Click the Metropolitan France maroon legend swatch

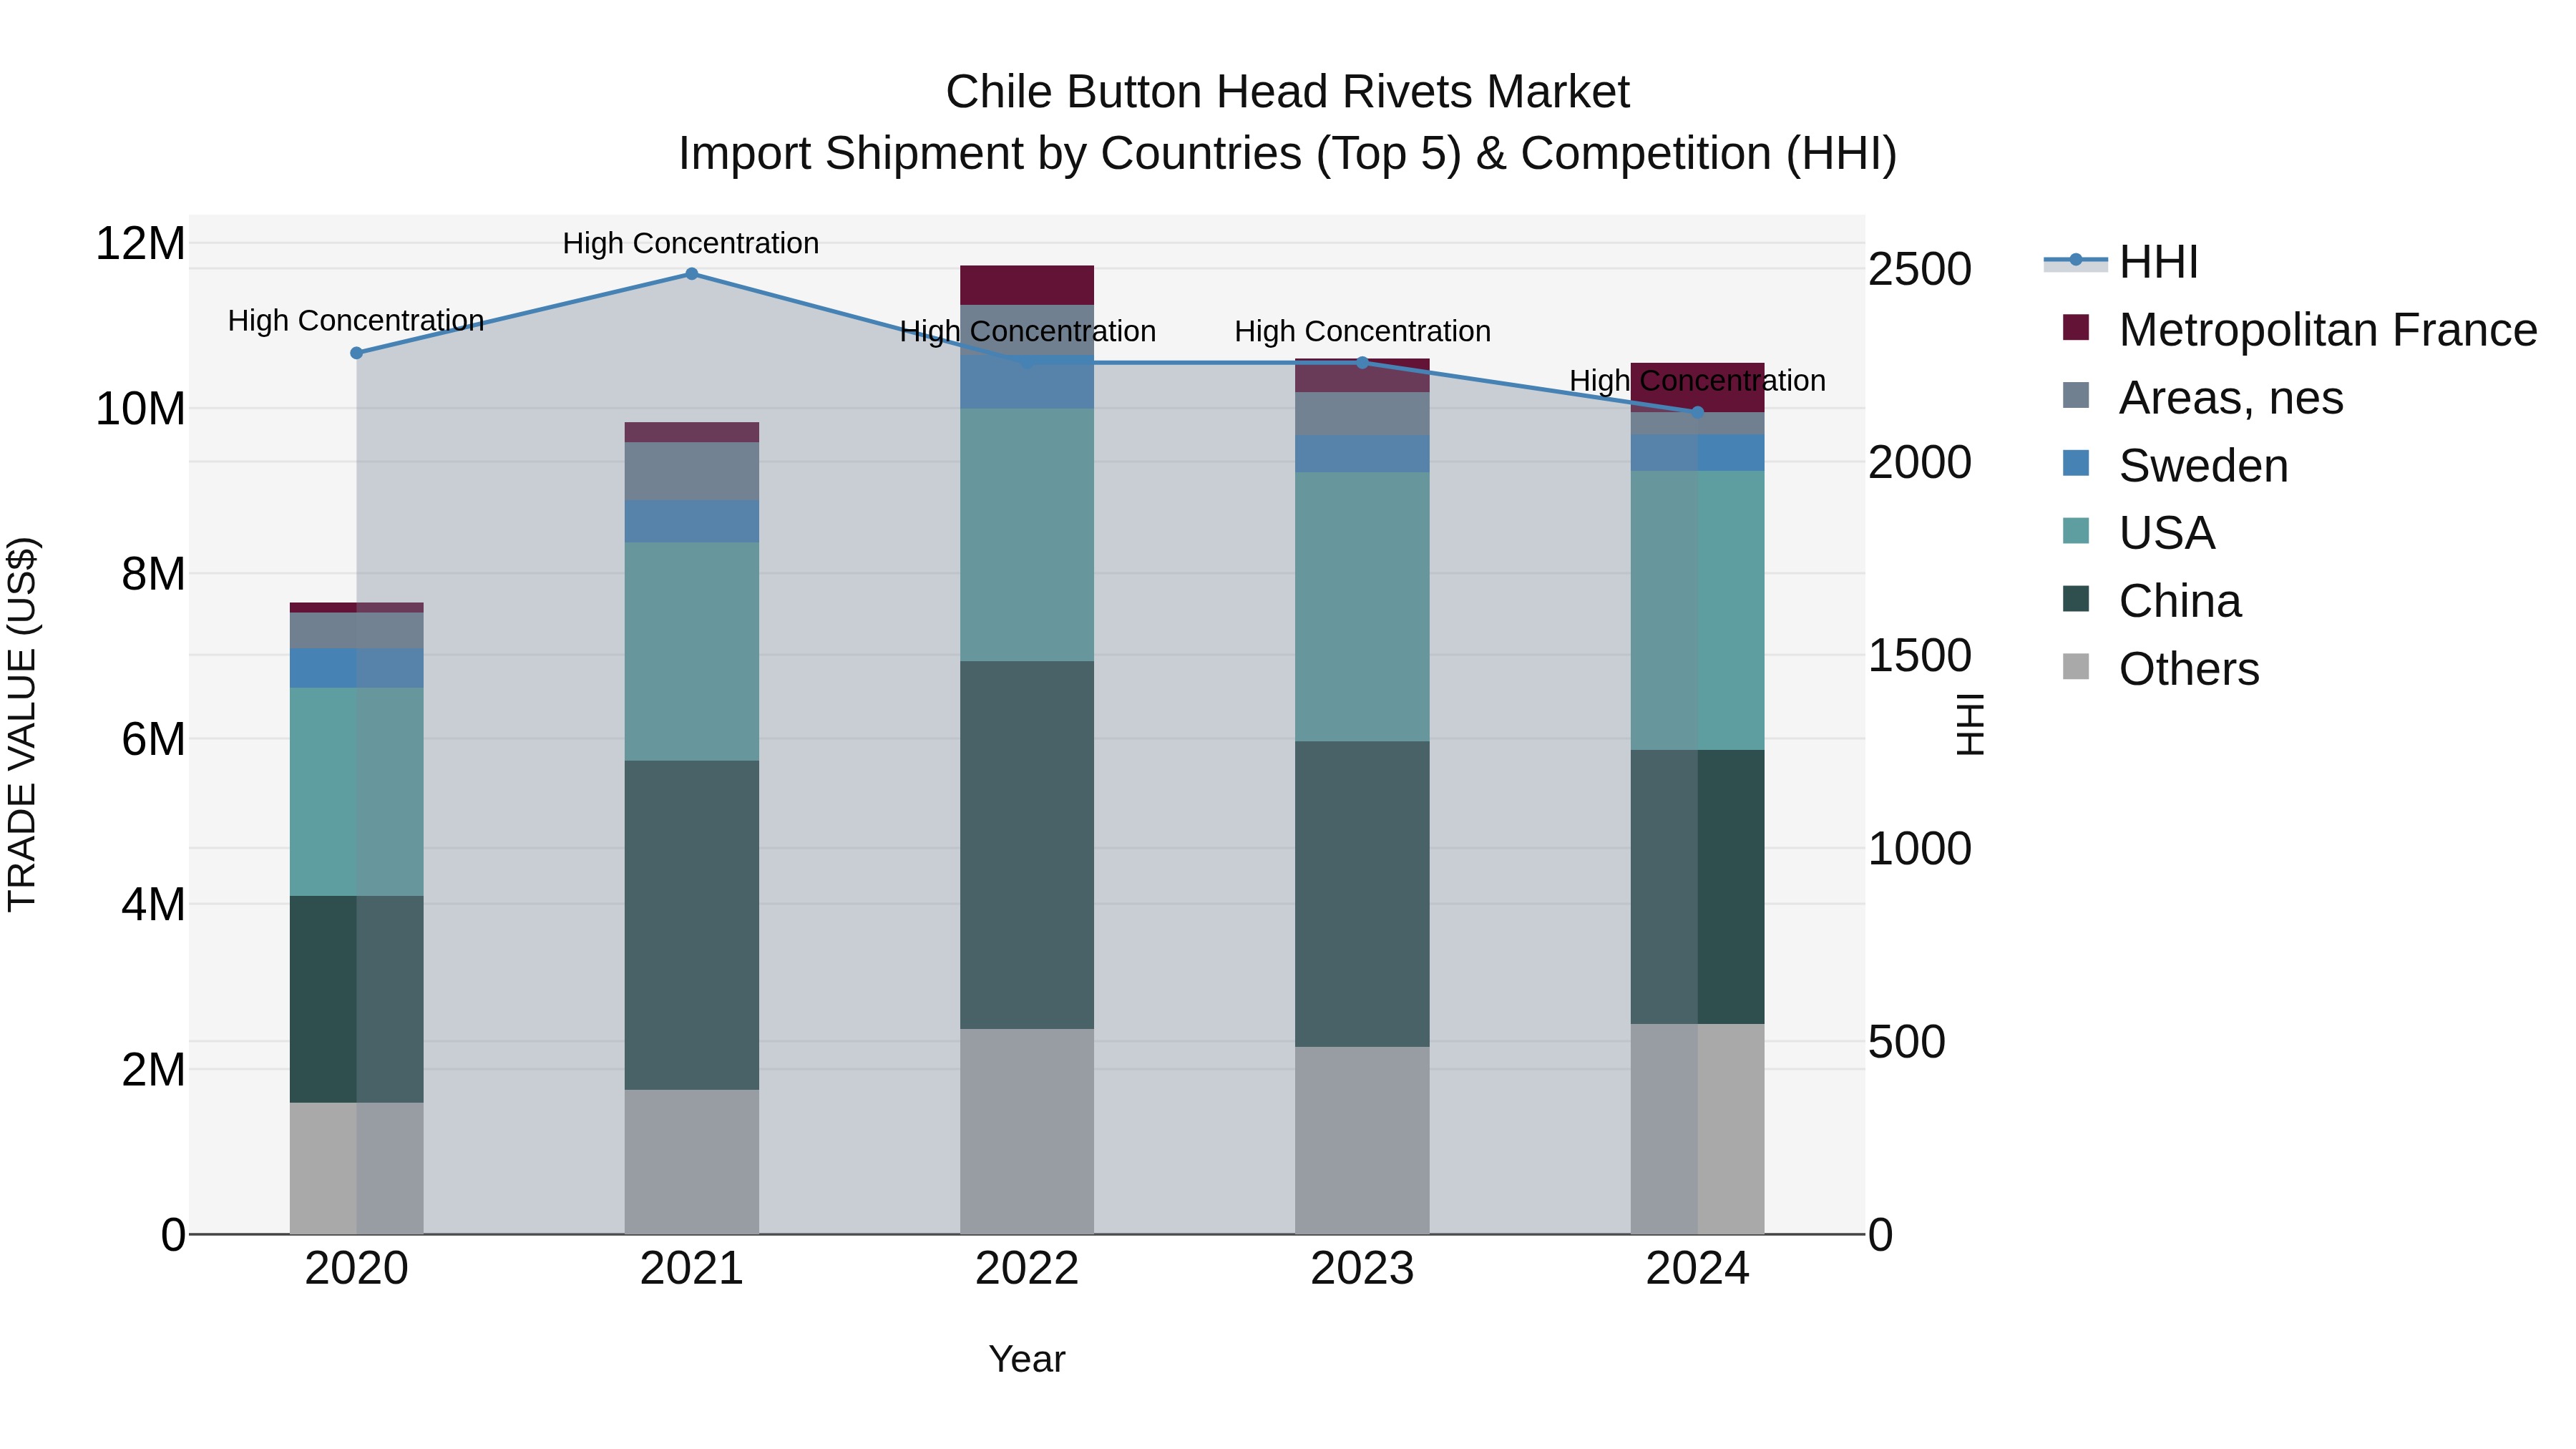coord(2076,327)
